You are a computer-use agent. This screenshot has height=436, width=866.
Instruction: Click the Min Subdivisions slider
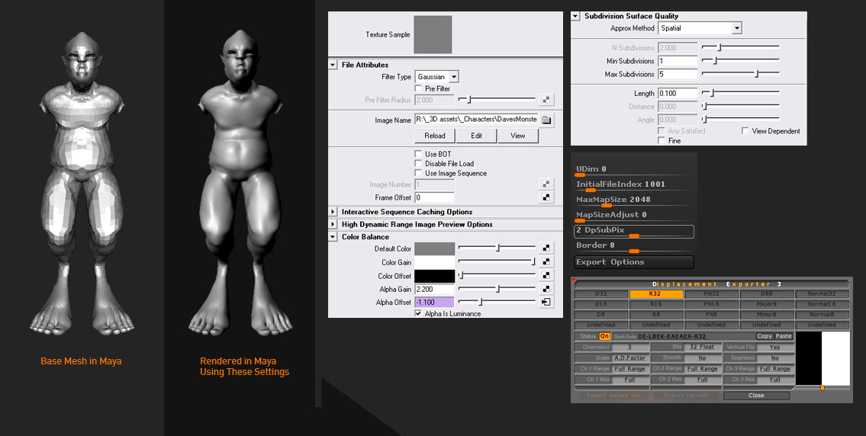click(741, 60)
